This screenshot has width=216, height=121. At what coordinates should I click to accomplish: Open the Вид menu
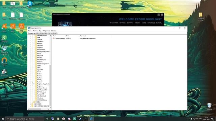pos(40,31)
